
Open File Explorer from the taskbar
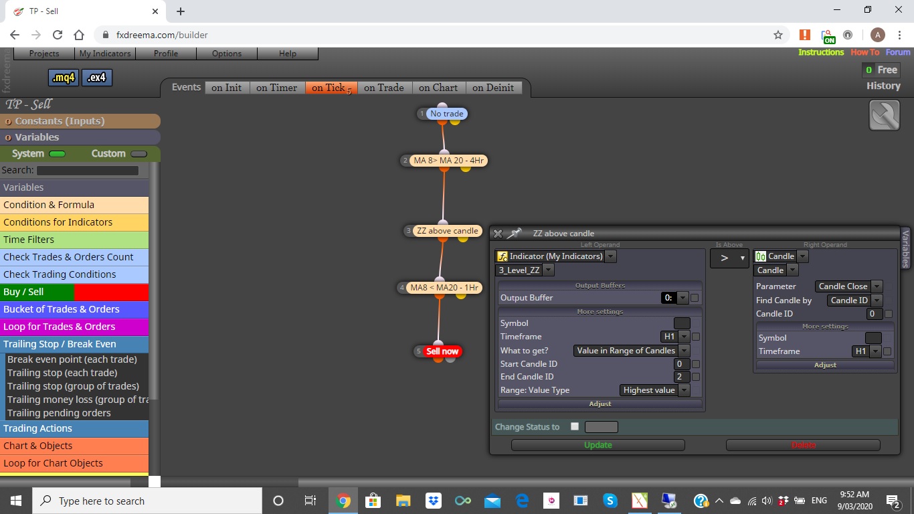[403, 501]
